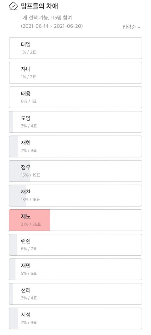Click the poll checkmark icon beside the title
Screen dimensions: 151x335
pyautogui.click(x=13, y=6)
